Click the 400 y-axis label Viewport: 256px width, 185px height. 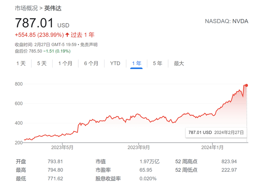[x=19, y=123]
